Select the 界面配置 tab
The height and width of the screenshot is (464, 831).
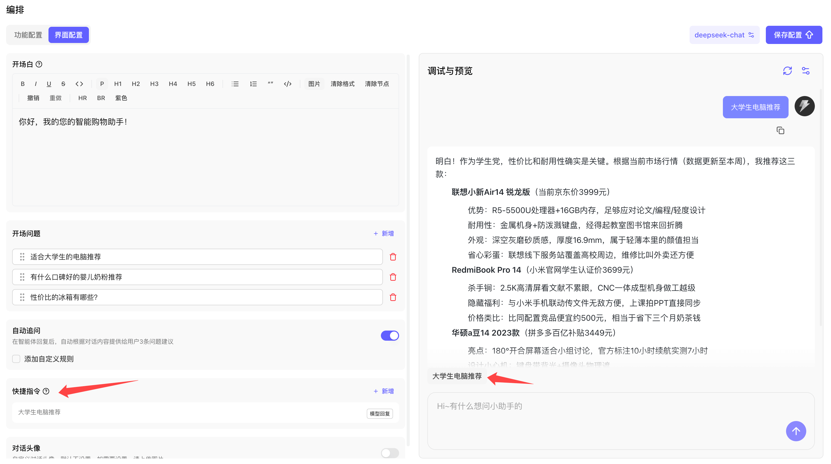coord(68,35)
